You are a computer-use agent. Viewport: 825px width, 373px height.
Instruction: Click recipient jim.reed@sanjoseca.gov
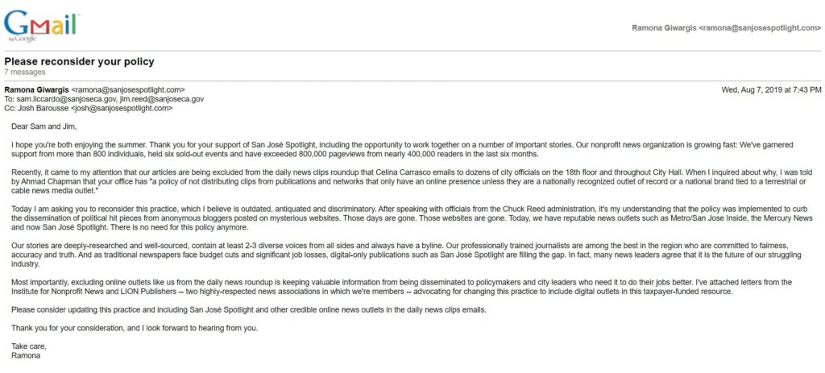tap(161, 99)
